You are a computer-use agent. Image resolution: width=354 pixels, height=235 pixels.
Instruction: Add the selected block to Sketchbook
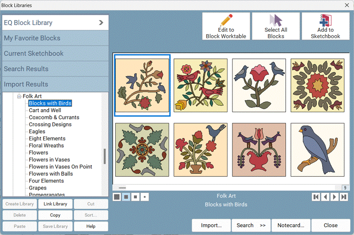pyautogui.click(x=325, y=26)
